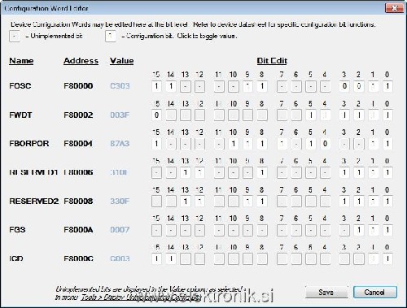Toggle ICD bit 14
Image resolution: width=407 pixels, height=308 pixels.
(x=171, y=259)
